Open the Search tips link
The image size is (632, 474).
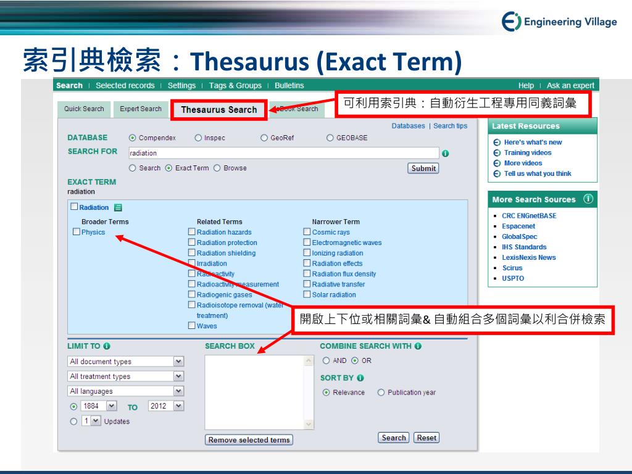click(450, 126)
